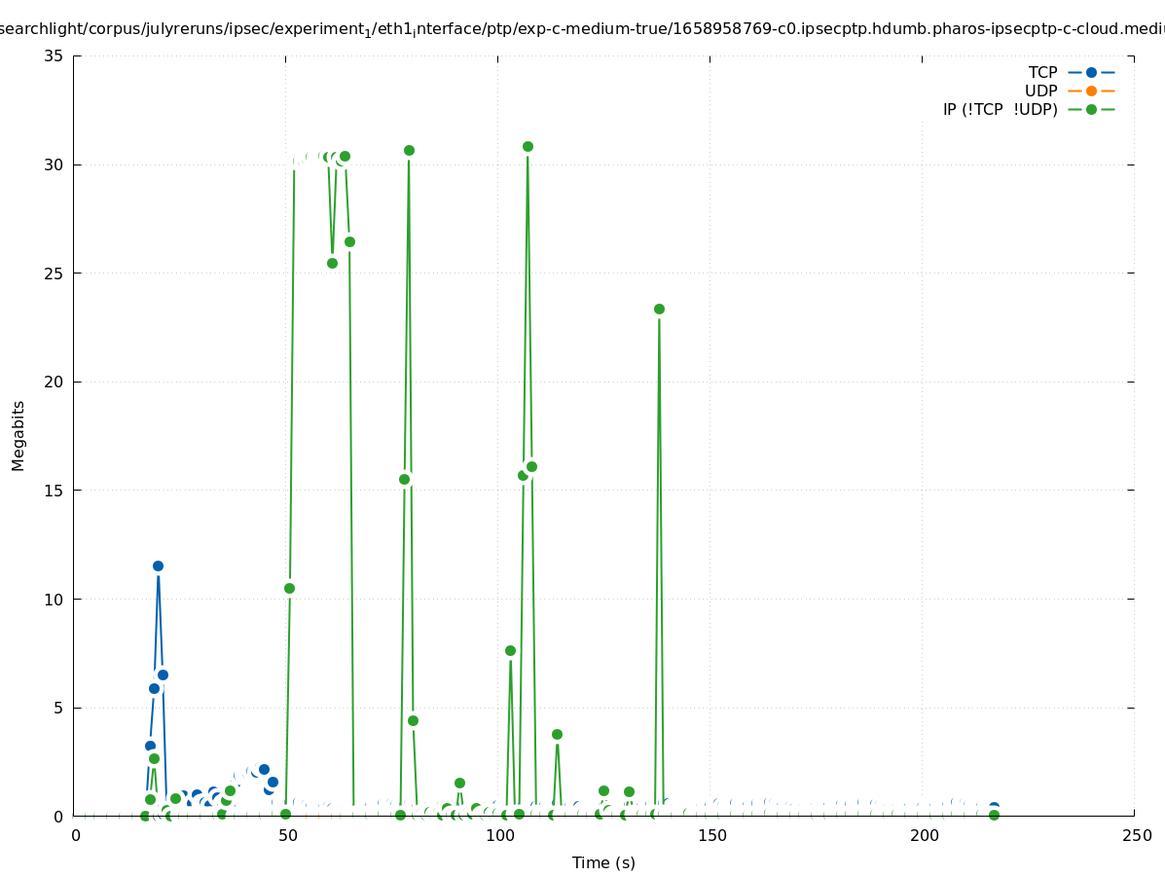Toggle the IP (!TCP !UDP) legend label
The height and width of the screenshot is (876, 1165).
[1000, 109]
